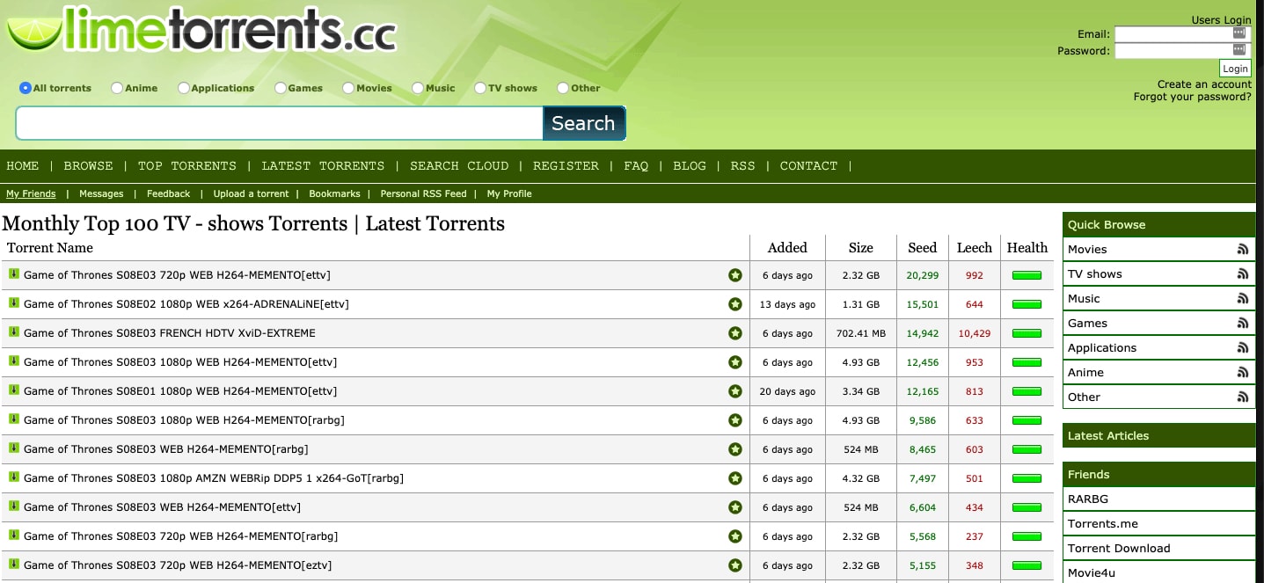Click the Latest Torrents heading link
The width and height of the screenshot is (1264, 583).
coord(435,223)
